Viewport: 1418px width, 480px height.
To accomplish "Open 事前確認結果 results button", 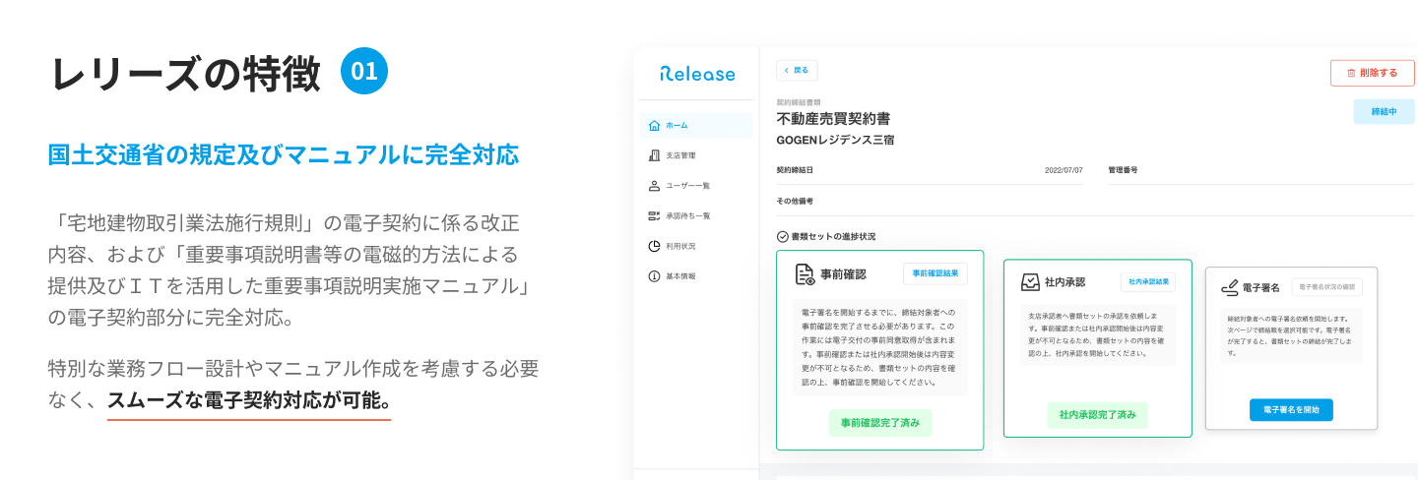I will click(x=935, y=273).
